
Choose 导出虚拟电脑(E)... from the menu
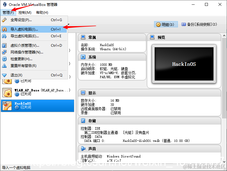(34, 36)
